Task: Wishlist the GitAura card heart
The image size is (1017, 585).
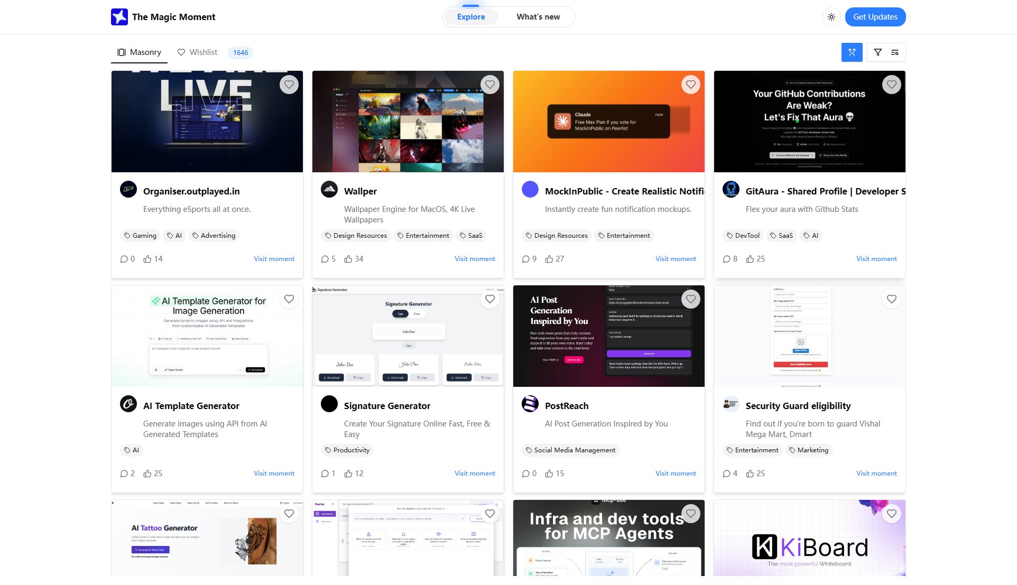Action: tap(892, 85)
